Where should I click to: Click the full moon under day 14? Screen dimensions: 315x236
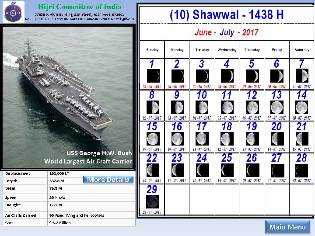click(x=301, y=108)
